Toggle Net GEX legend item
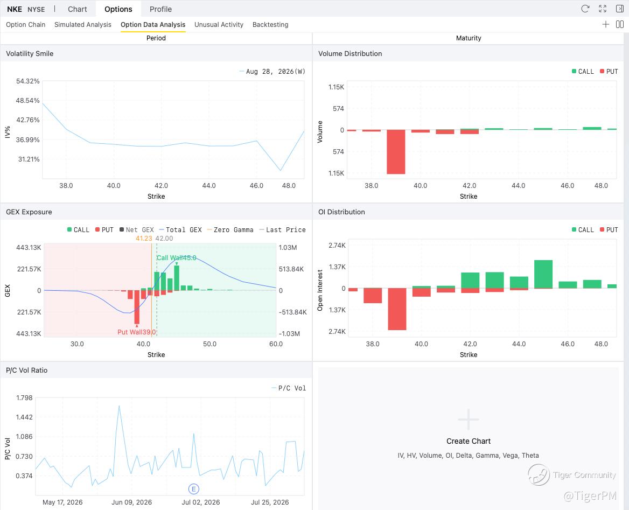The width and height of the screenshot is (629, 510). 136,230
